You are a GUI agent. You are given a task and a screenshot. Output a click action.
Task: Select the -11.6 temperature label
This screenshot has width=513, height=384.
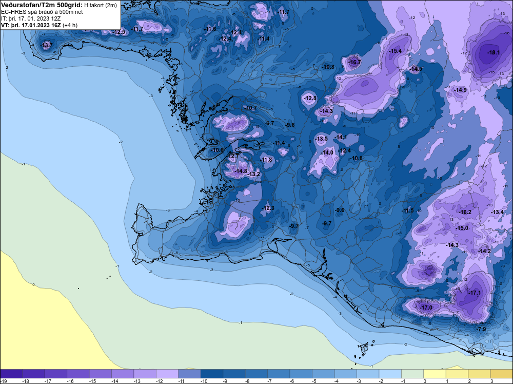click(210, 29)
